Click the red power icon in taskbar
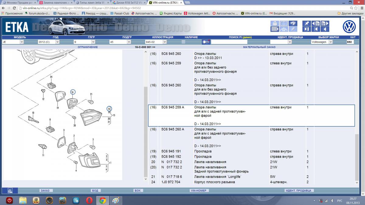 click(x=9, y=200)
